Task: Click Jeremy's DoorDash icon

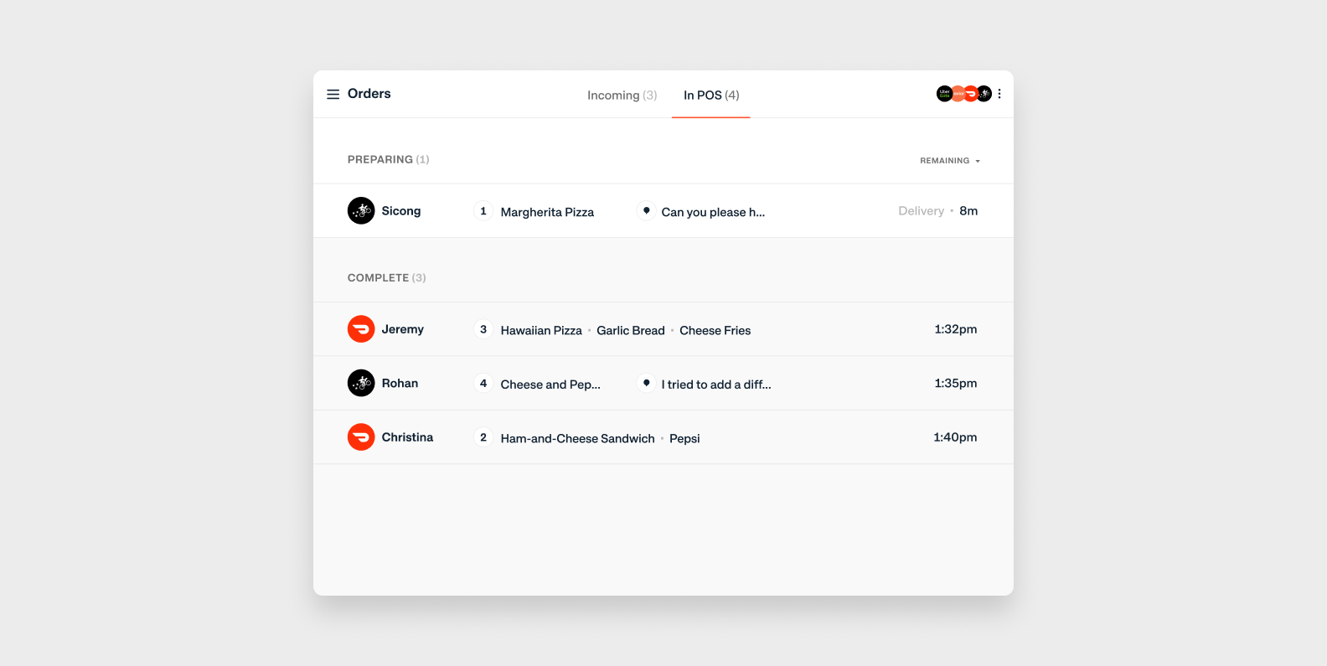Action: coord(361,329)
